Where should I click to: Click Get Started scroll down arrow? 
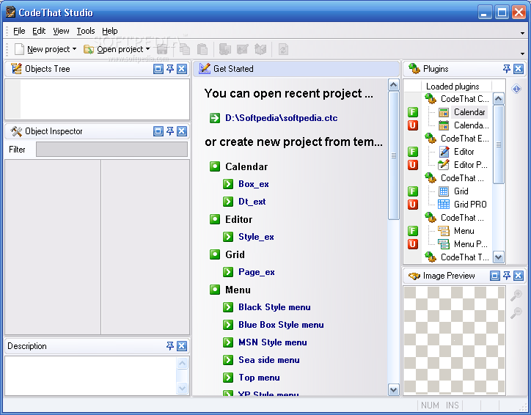[394, 389]
